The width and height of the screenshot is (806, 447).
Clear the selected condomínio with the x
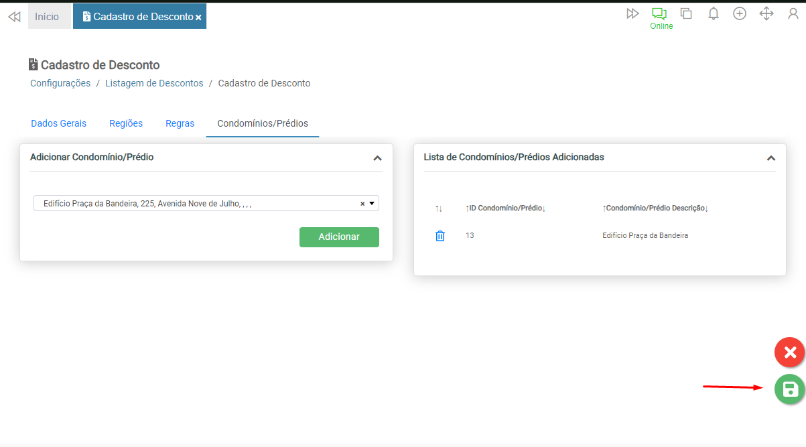coord(362,204)
